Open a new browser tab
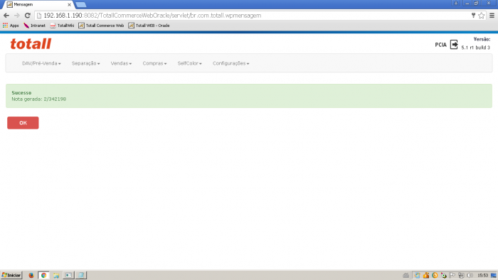This screenshot has width=498, height=280. coord(81,5)
